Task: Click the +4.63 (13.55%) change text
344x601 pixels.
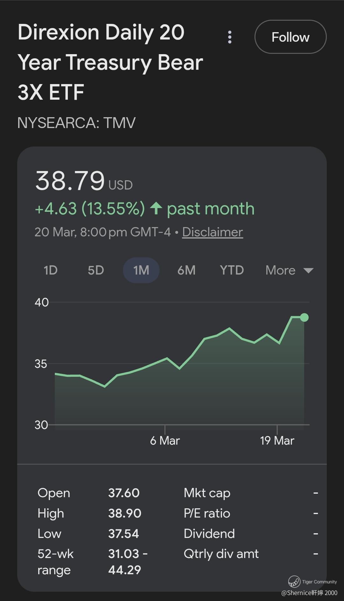Action: (x=90, y=209)
